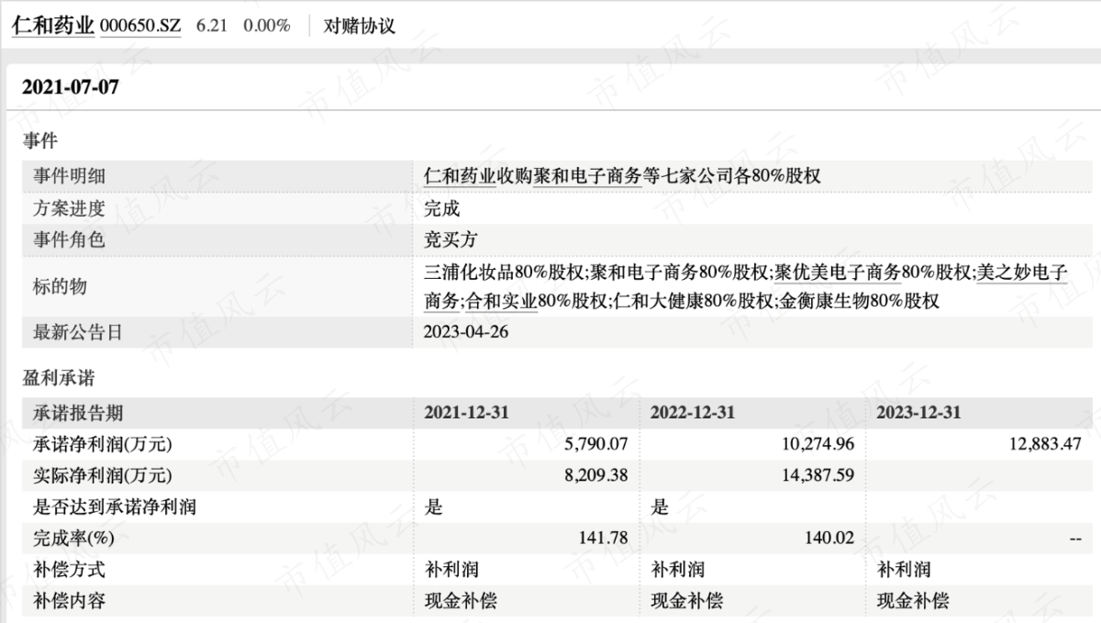Select the 2021-12-31 report period column
Screen dimensions: 1101x623
click(x=466, y=413)
